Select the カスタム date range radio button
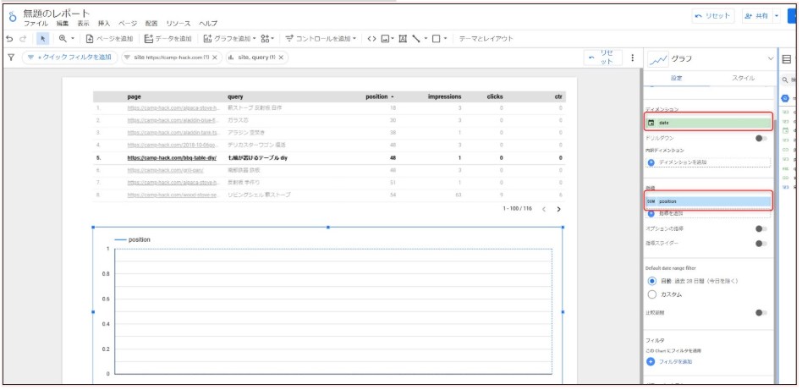Screen dimensions: 802x390 point(651,294)
